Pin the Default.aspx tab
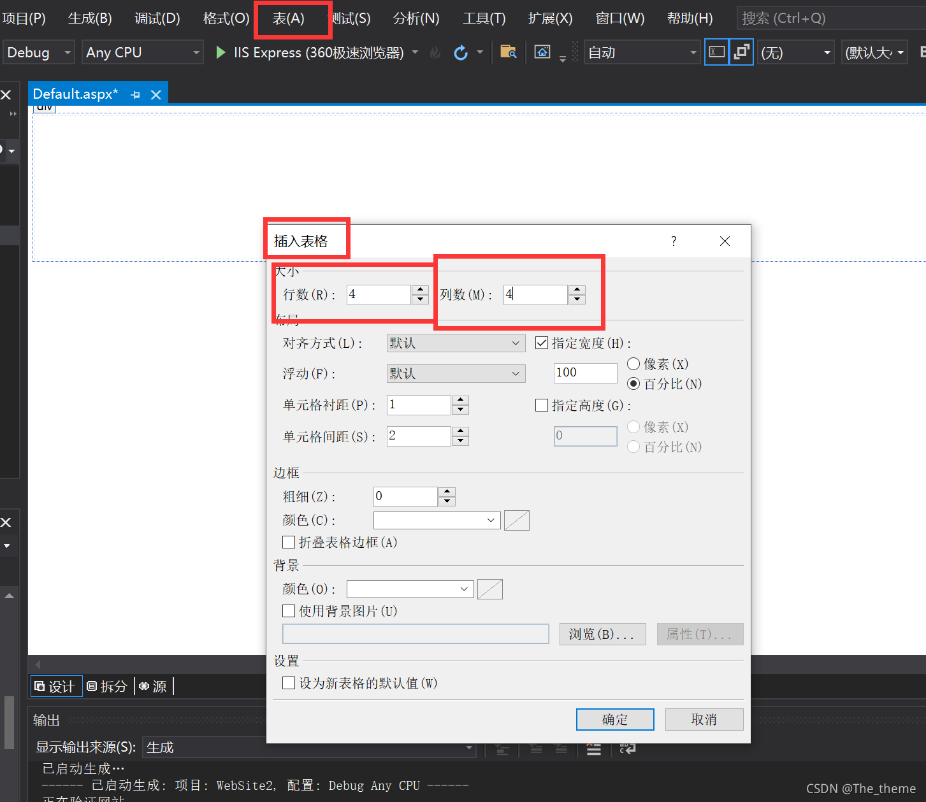Viewport: 926px width, 802px height. point(135,95)
